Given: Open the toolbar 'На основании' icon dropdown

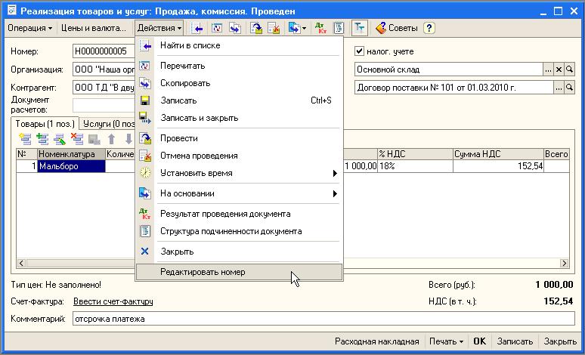Looking at the screenshot, I should click(x=297, y=29).
